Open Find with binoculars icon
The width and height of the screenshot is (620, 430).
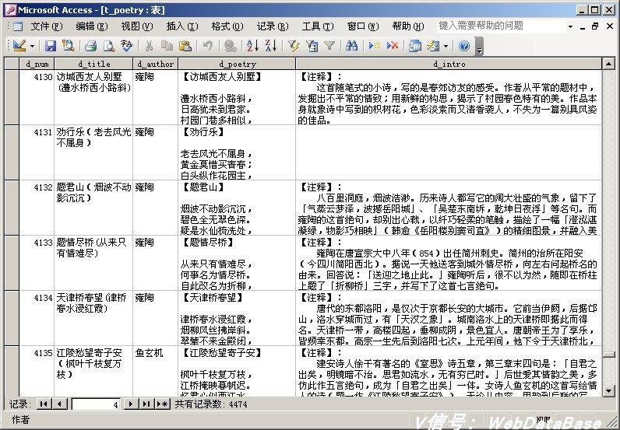pos(351,46)
